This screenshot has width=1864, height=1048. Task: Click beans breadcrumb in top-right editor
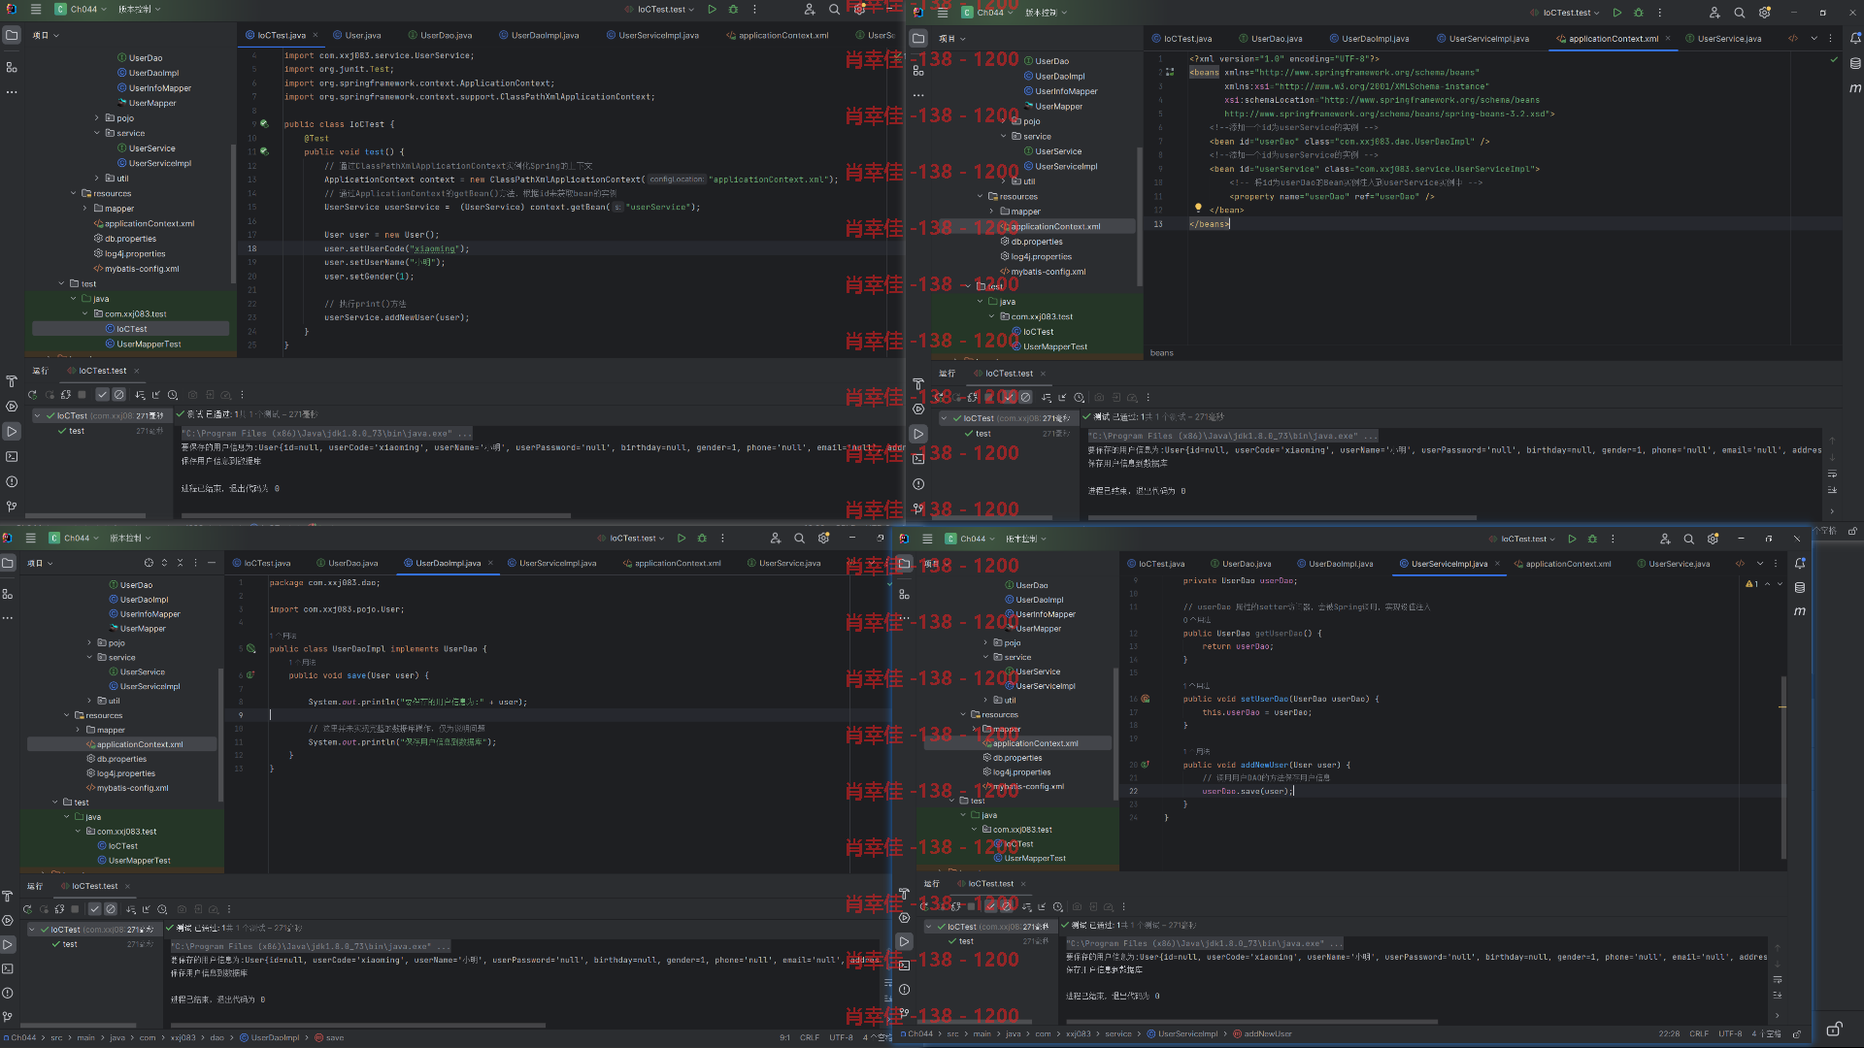pyautogui.click(x=1162, y=353)
